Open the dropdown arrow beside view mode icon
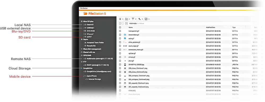This screenshot has height=102, width=265. (123, 19)
